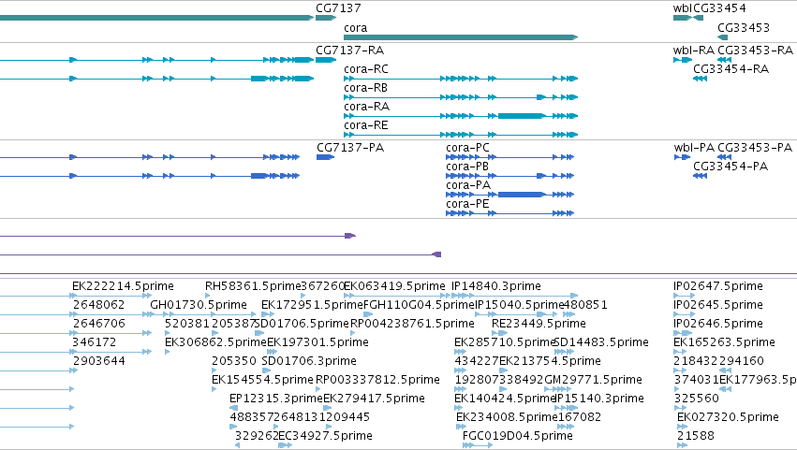Select protein label cora-PC

point(467,148)
